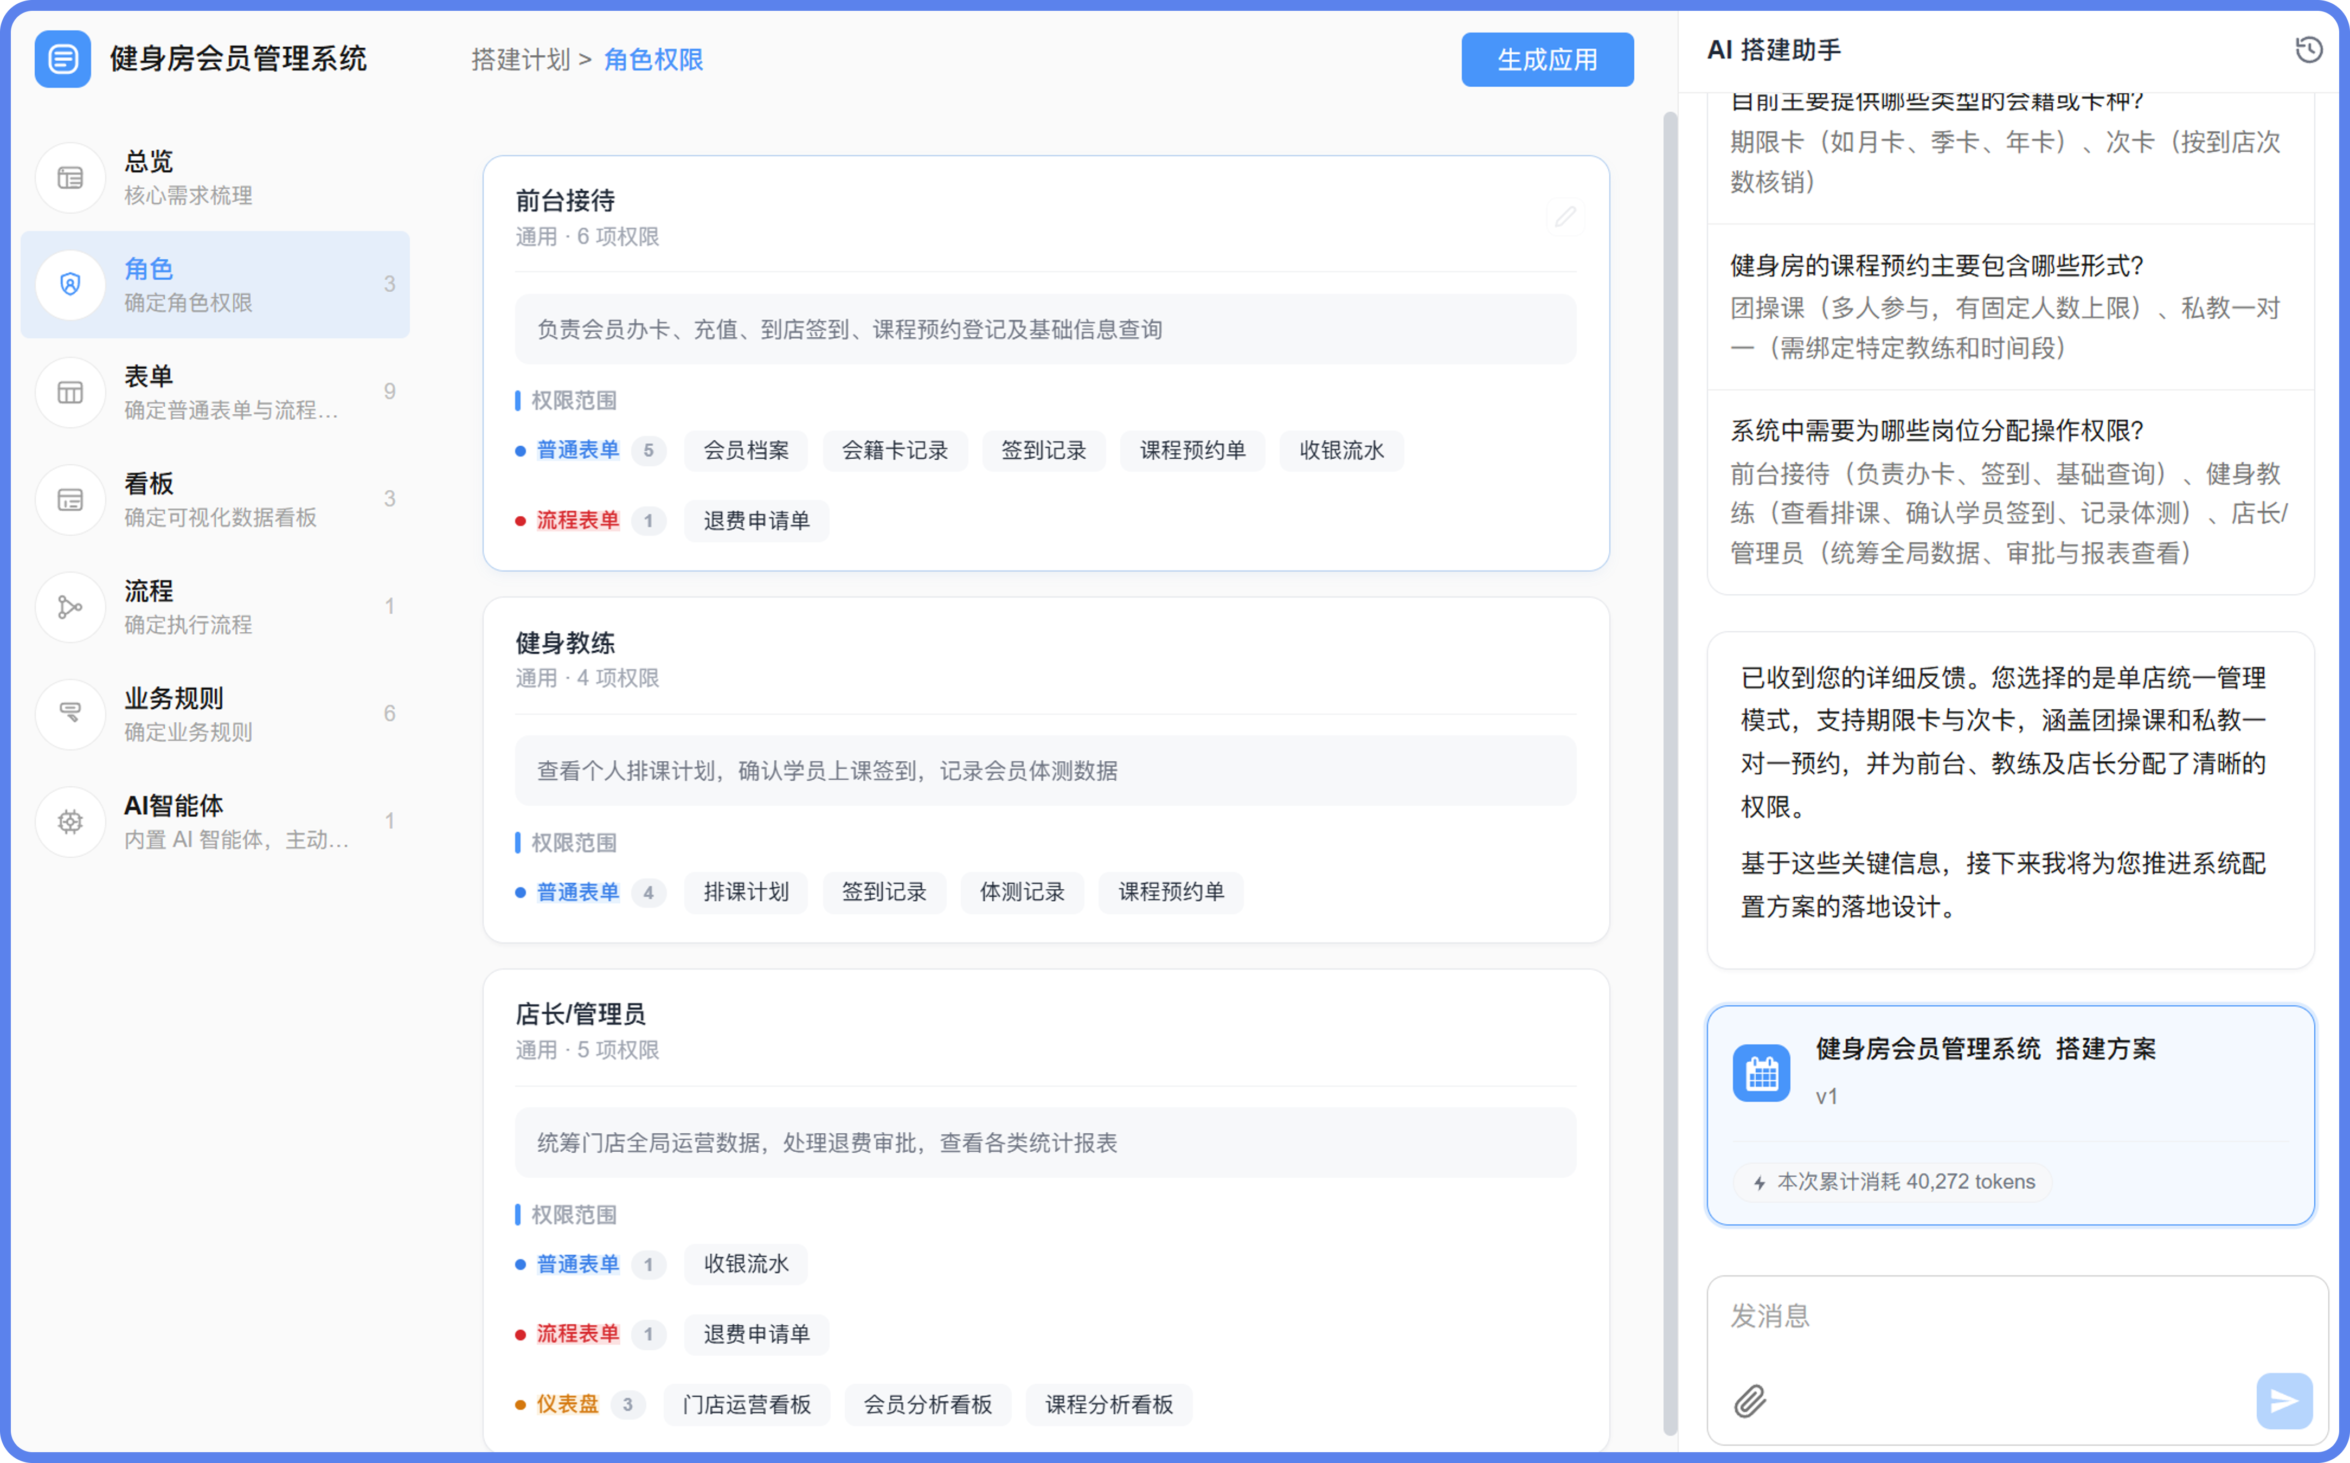2350x1463 pixels.
Task: Open the 健身房会员管理系统 搭建方案 v1 card
Action: (2011, 1115)
